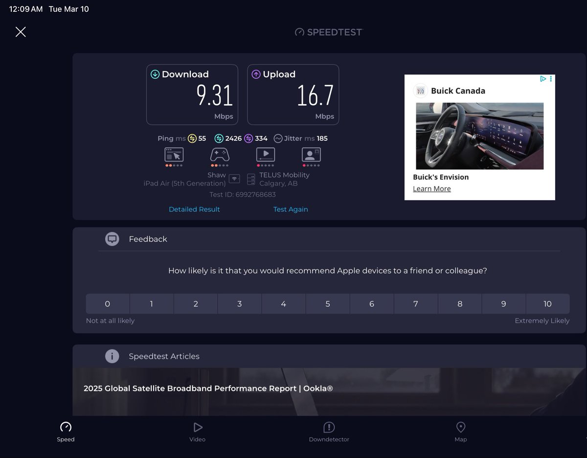The width and height of the screenshot is (587, 458).
Task: Select the web browsing quality icon
Action: (x=174, y=155)
